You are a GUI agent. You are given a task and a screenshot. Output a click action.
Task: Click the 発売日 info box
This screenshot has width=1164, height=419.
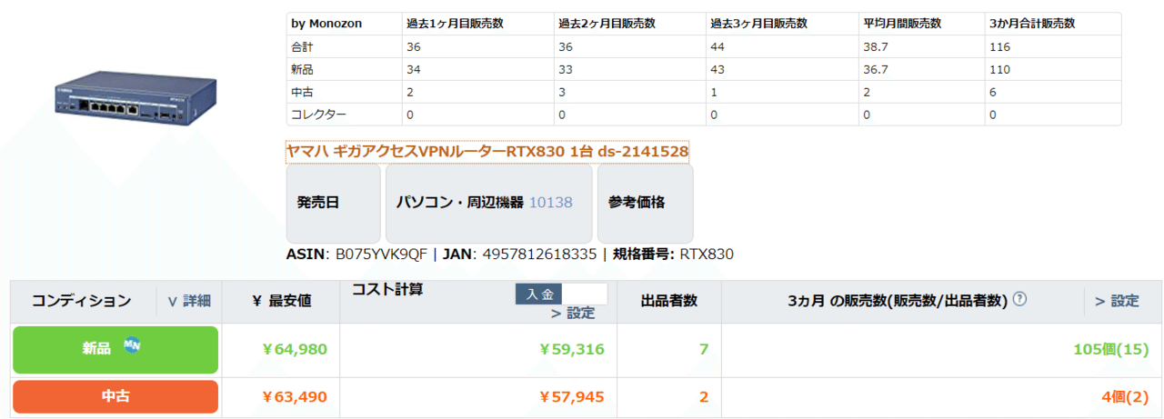(333, 203)
